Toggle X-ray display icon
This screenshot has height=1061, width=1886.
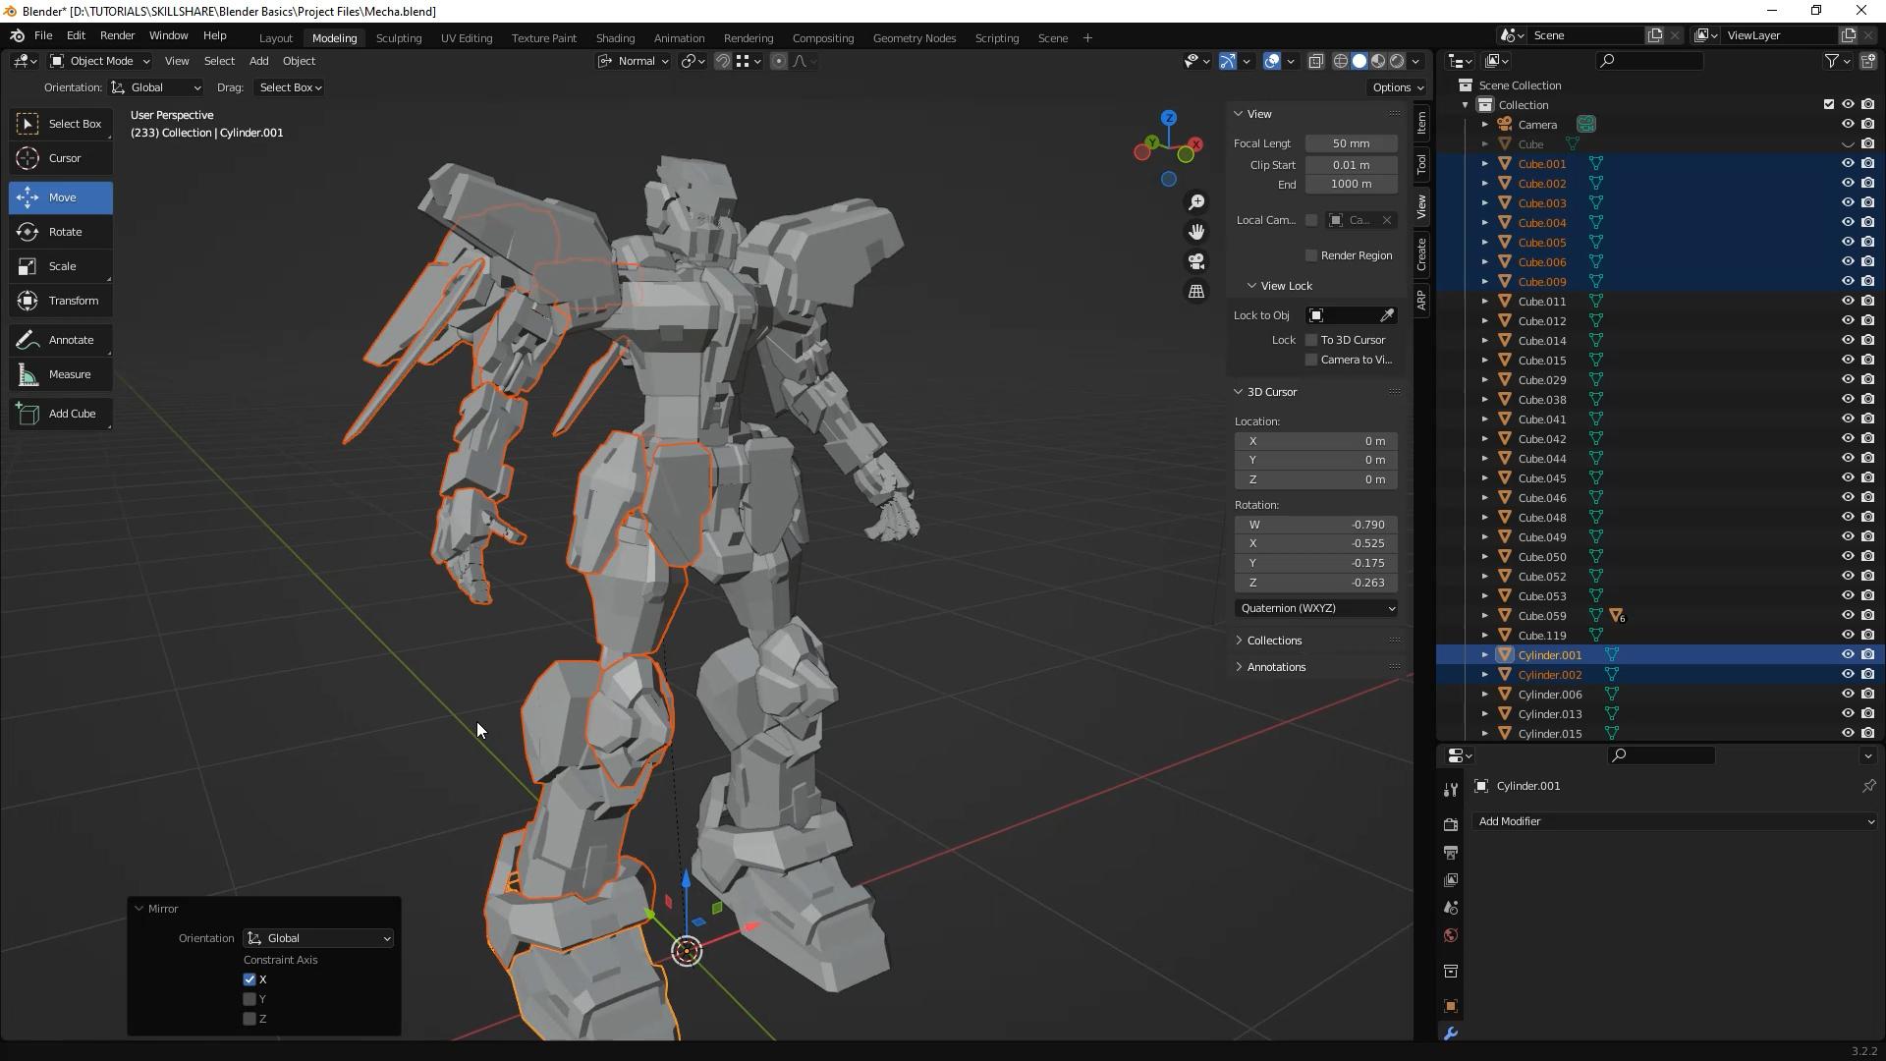(x=1316, y=61)
